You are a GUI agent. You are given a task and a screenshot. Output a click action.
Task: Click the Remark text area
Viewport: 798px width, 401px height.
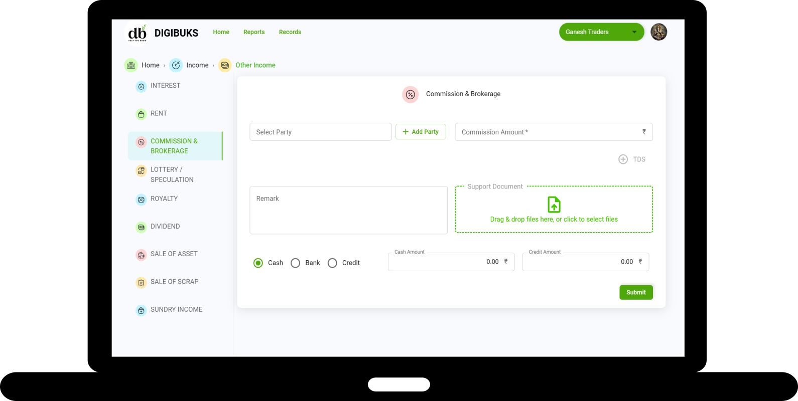(x=348, y=210)
